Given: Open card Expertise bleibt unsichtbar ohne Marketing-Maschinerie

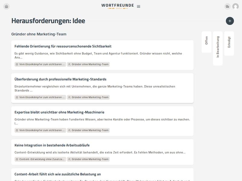Looking at the screenshot, I should 102,121.
